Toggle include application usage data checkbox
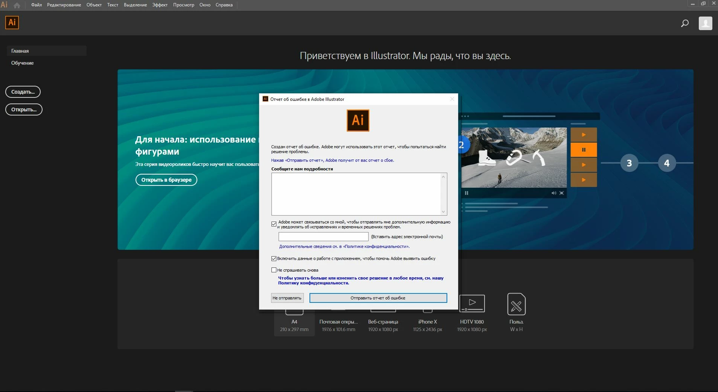718x392 pixels. coord(274,258)
